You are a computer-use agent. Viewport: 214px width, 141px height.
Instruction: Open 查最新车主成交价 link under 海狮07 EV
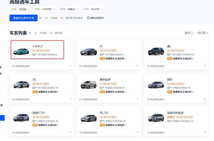[48, 125]
